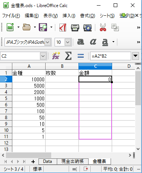Open Print Preview icon

point(87,28)
